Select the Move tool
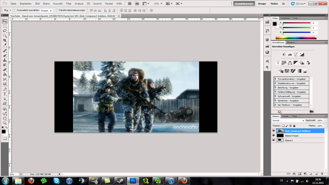The image size is (329, 185). tap(5, 22)
